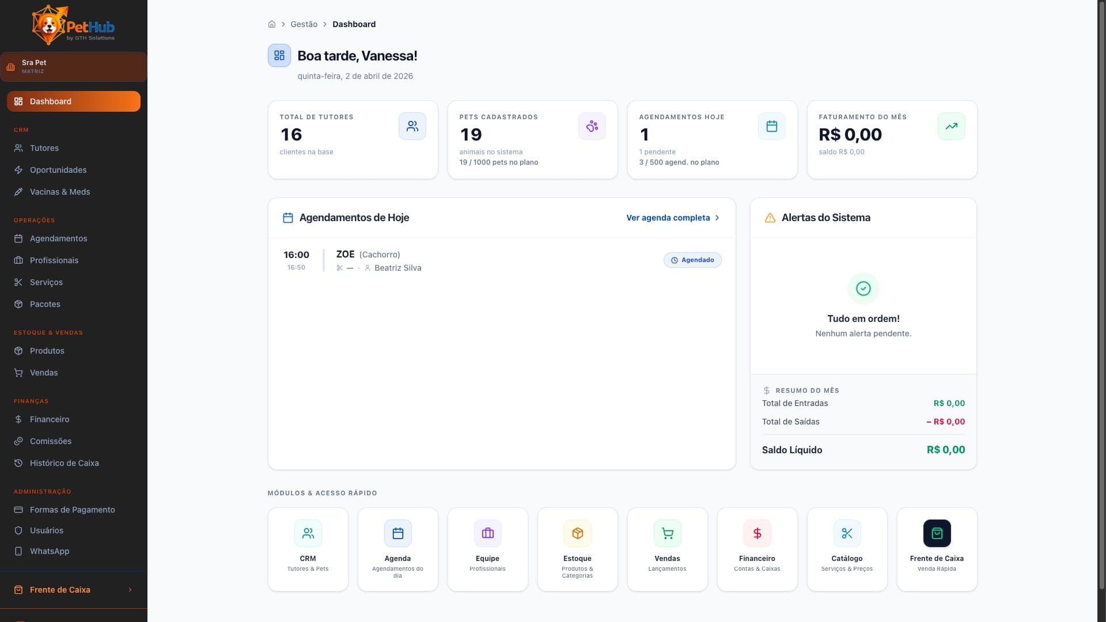Click the Agendado status badge
The height and width of the screenshot is (622, 1106).
pyautogui.click(x=692, y=260)
